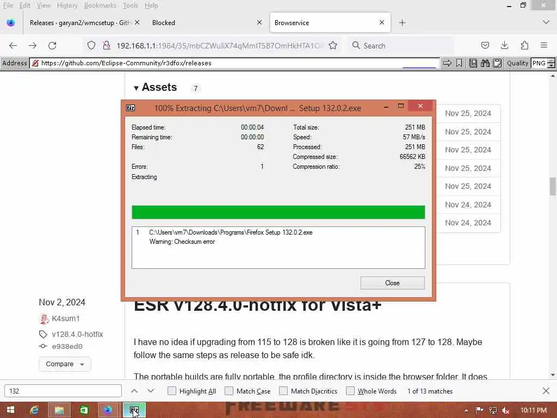Open Internet Explorer from the taskbar
This screenshot has width=557, height=418.
[x=34, y=410]
